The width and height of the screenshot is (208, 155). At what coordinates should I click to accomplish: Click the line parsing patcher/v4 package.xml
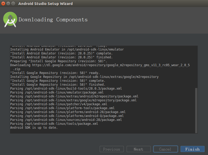(59, 104)
